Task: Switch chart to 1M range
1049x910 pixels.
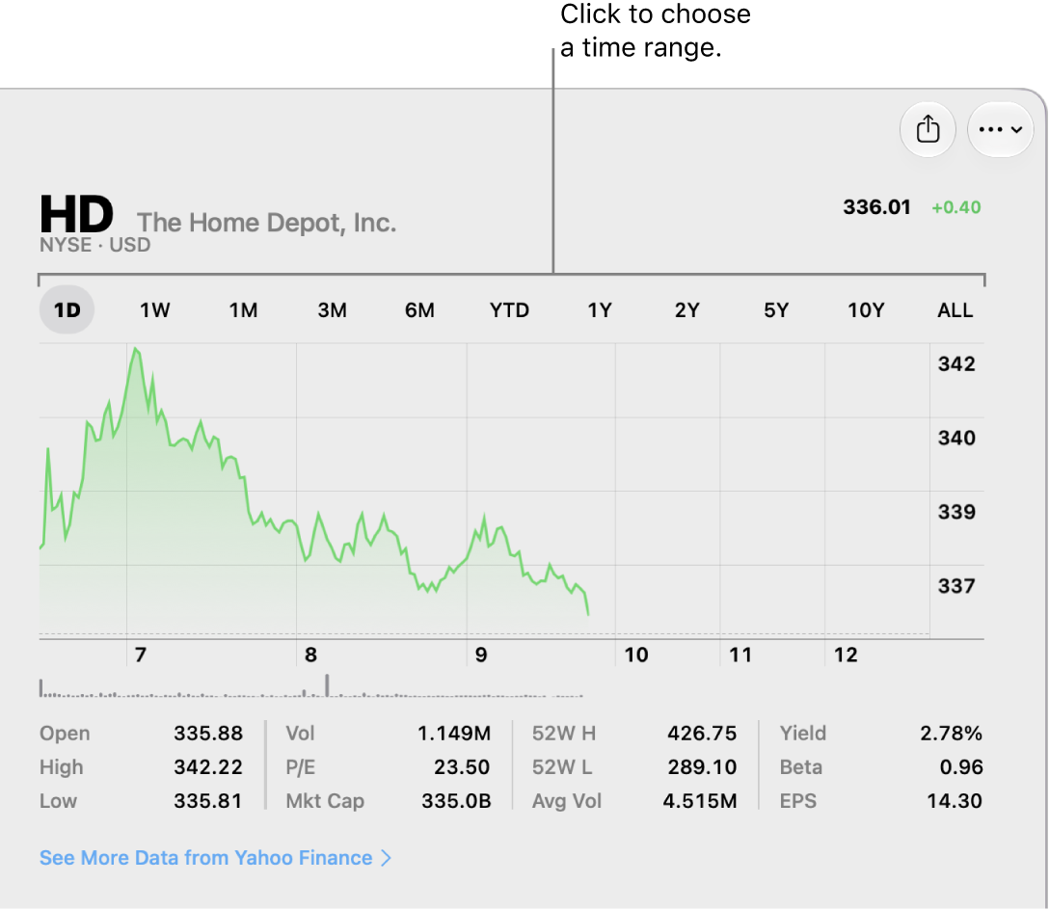Action: pyautogui.click(x=244, y=309)
